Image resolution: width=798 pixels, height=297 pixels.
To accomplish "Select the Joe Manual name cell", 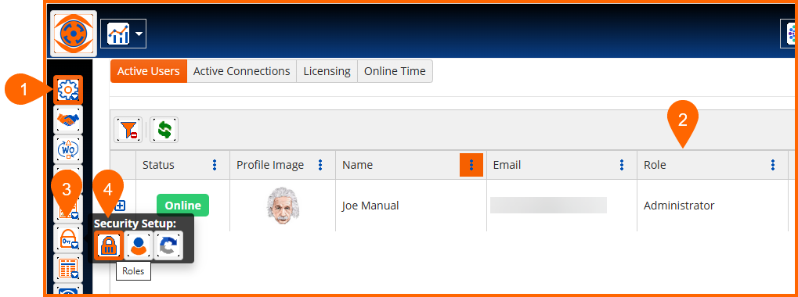I will (410, 206).
